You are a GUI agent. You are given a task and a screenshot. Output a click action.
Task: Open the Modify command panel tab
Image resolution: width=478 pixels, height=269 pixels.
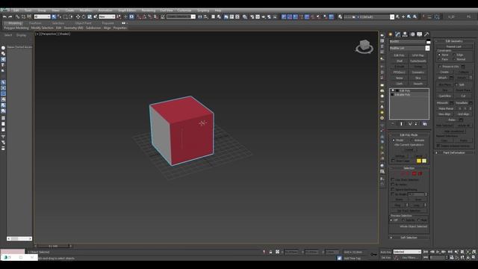[397, 34]
